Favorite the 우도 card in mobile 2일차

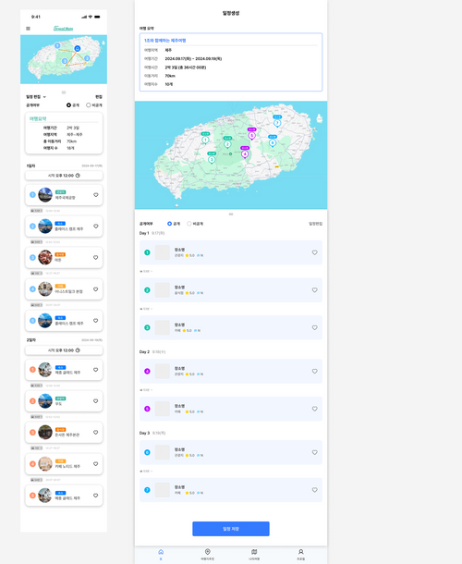[96, 401]
